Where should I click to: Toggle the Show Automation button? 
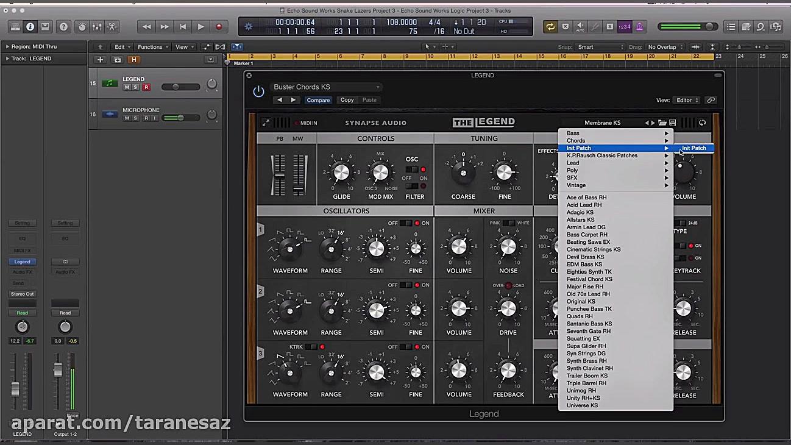[x=207, y=47]
